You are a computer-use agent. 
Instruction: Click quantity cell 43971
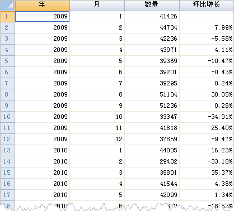(152, 50)
